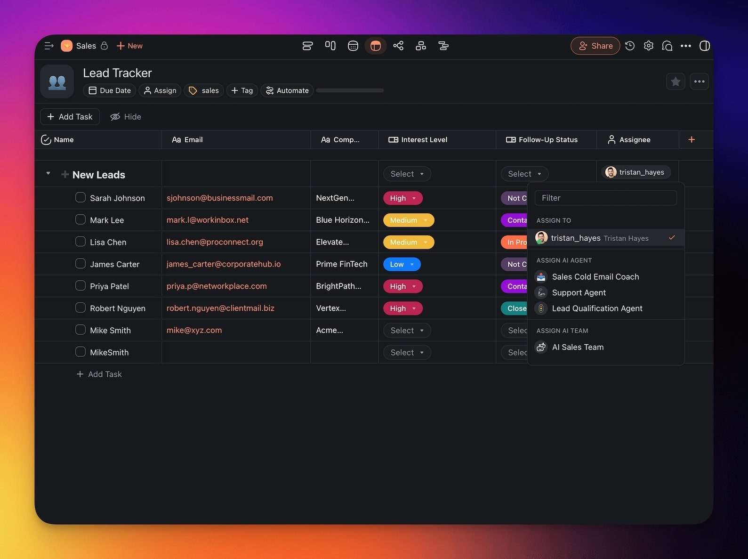The height and width of the screenshot is (559, 748).
Task: Click the history clock icon
Action: (630, 46)
